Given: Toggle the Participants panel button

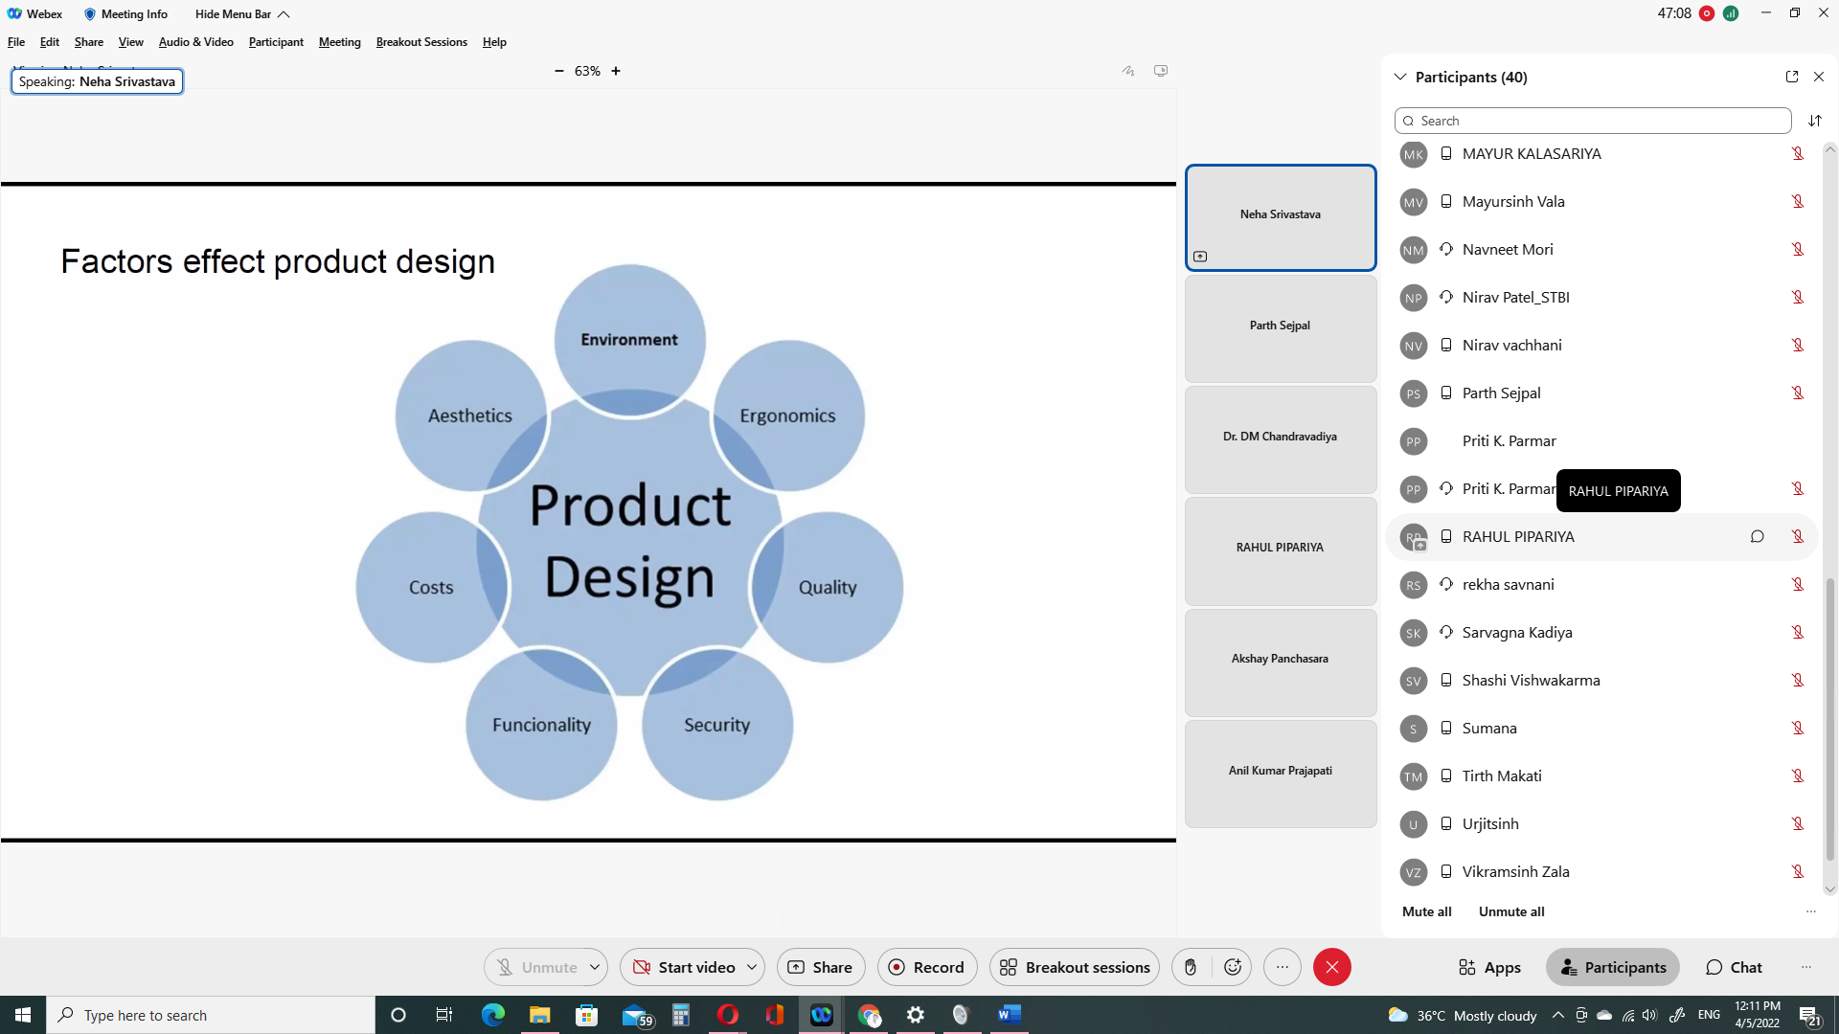Looking at the screenshot, I should point(1613,967).
